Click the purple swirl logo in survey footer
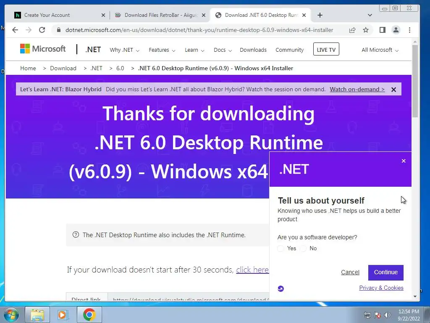This screenshot has height=323, width=430. [281, 289]
